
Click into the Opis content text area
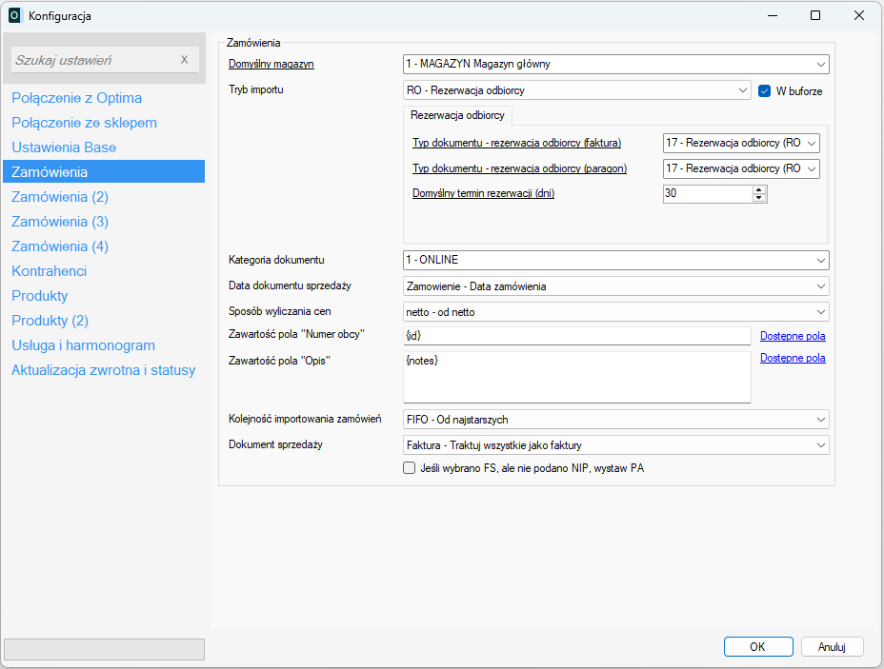(576, 377)
